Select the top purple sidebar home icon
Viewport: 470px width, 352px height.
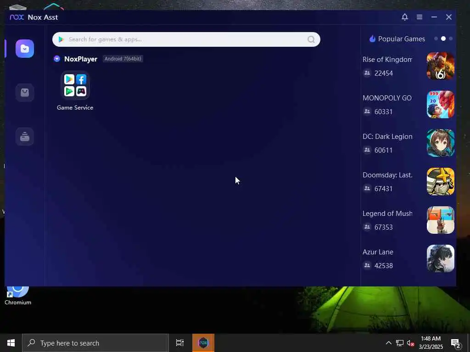pos(25,49)
